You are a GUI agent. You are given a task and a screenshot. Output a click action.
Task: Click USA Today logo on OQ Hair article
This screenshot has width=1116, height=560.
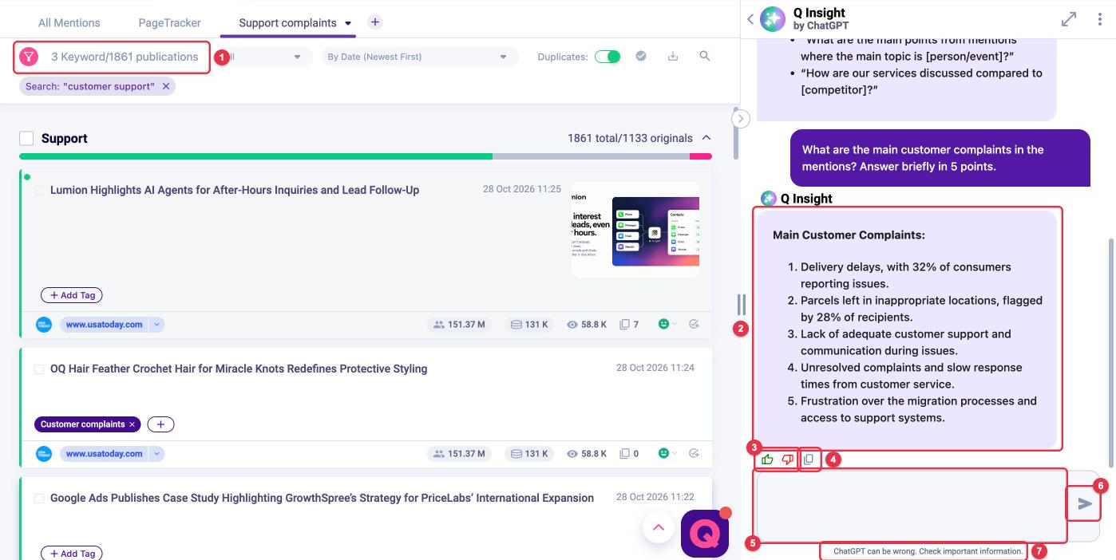click(44, 454)
